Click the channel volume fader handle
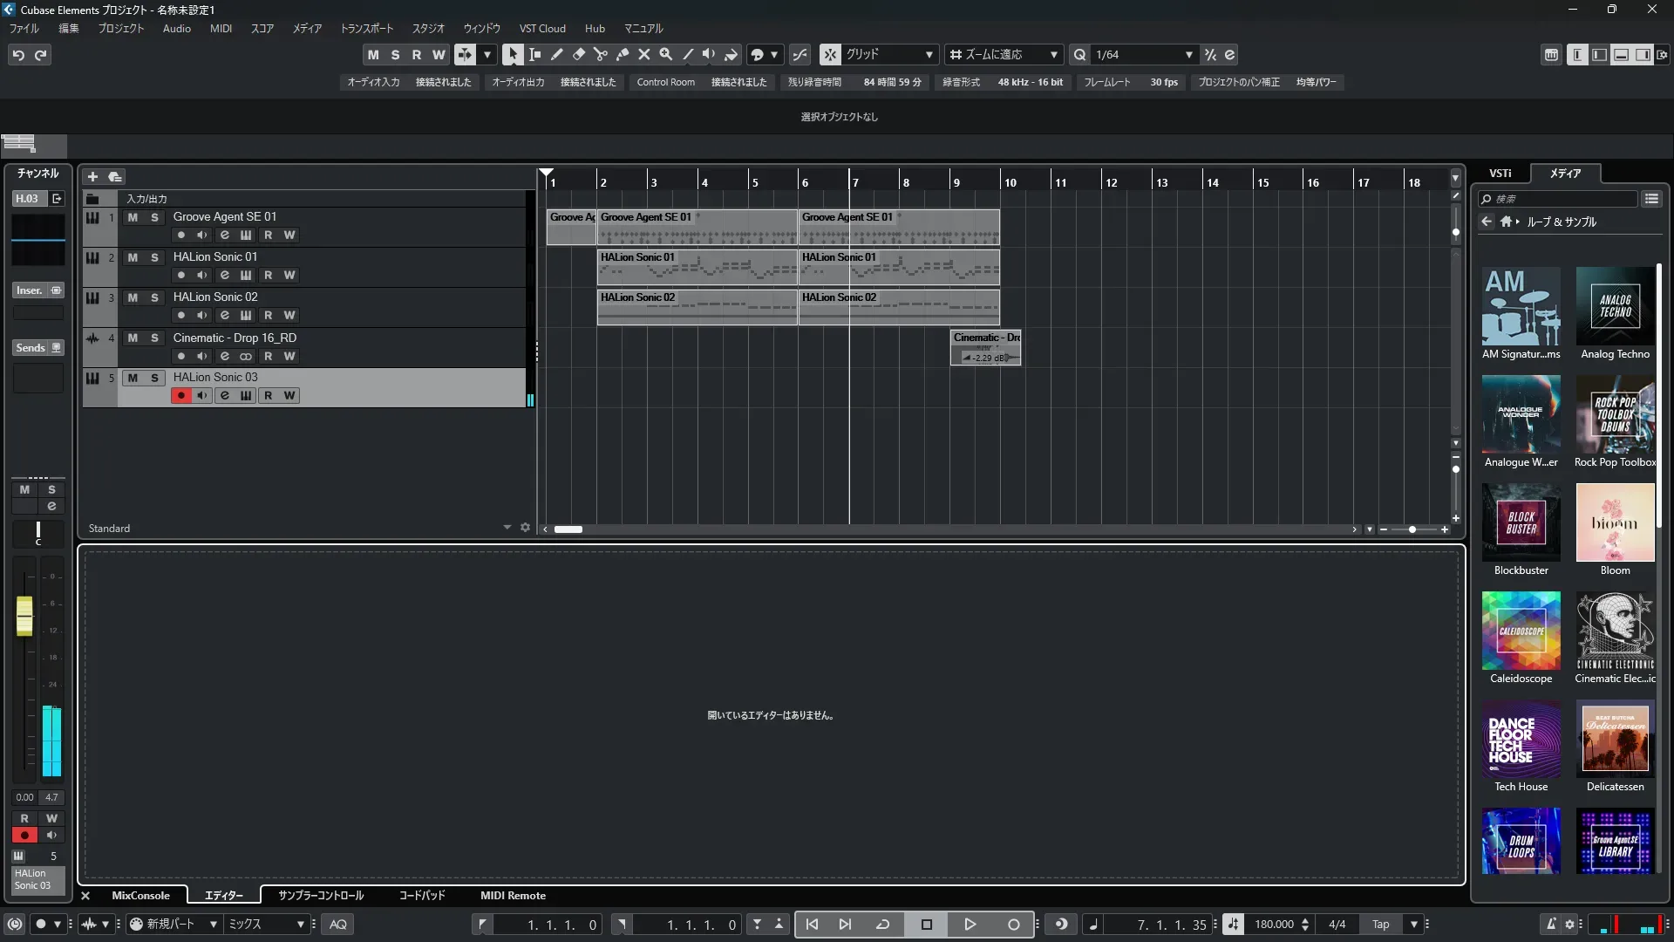The image size is (1674, 942). tap(24, 615)
